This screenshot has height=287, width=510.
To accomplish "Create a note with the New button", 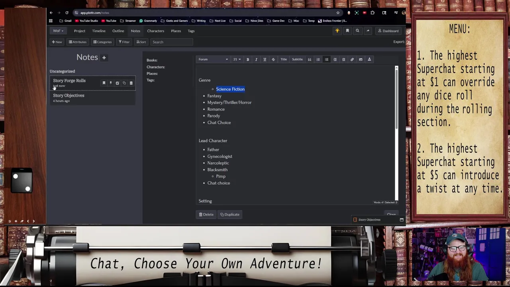I will tap(57, 42).
